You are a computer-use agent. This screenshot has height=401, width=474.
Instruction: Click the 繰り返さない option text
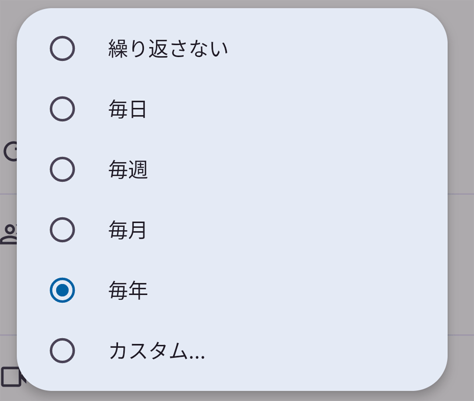coord(168,49)
